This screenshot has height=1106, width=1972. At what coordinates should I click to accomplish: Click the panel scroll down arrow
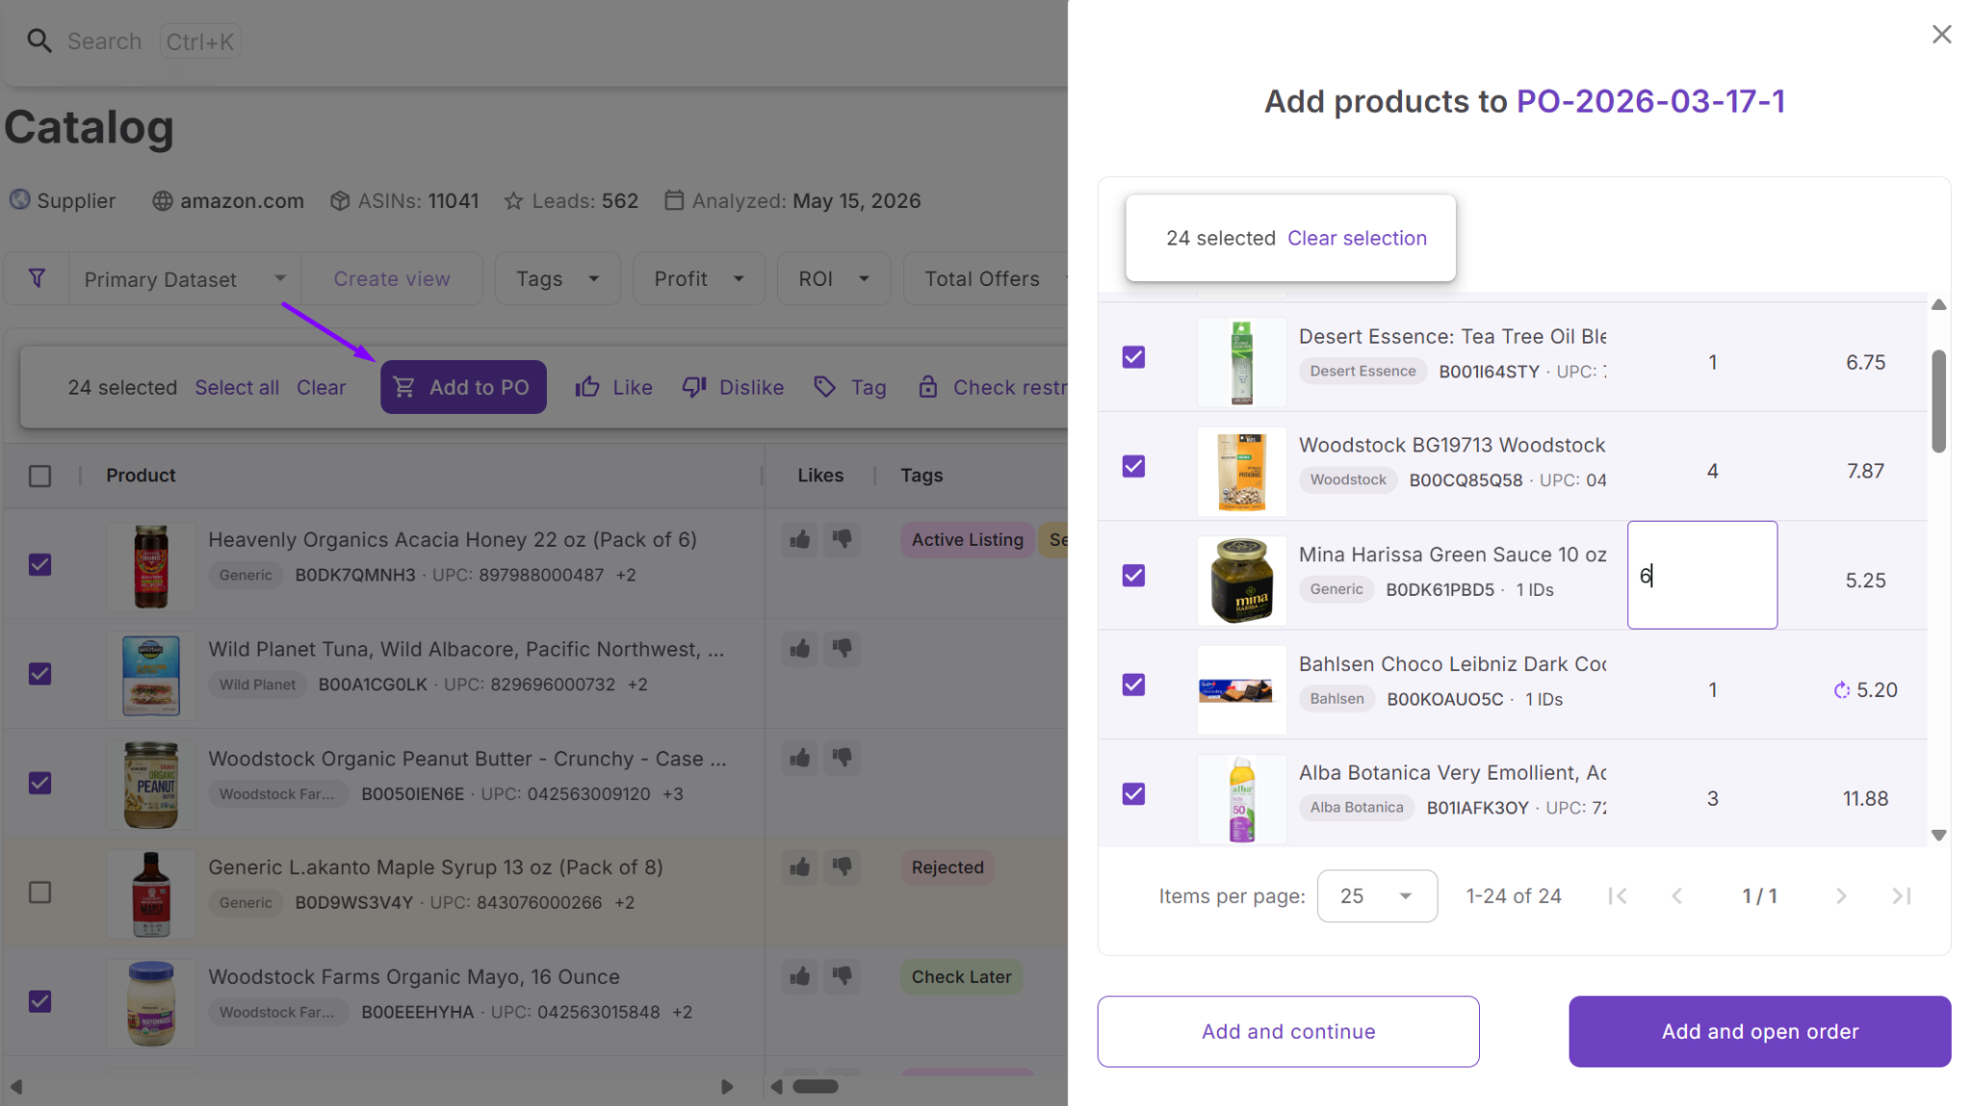click(1938, 835)
